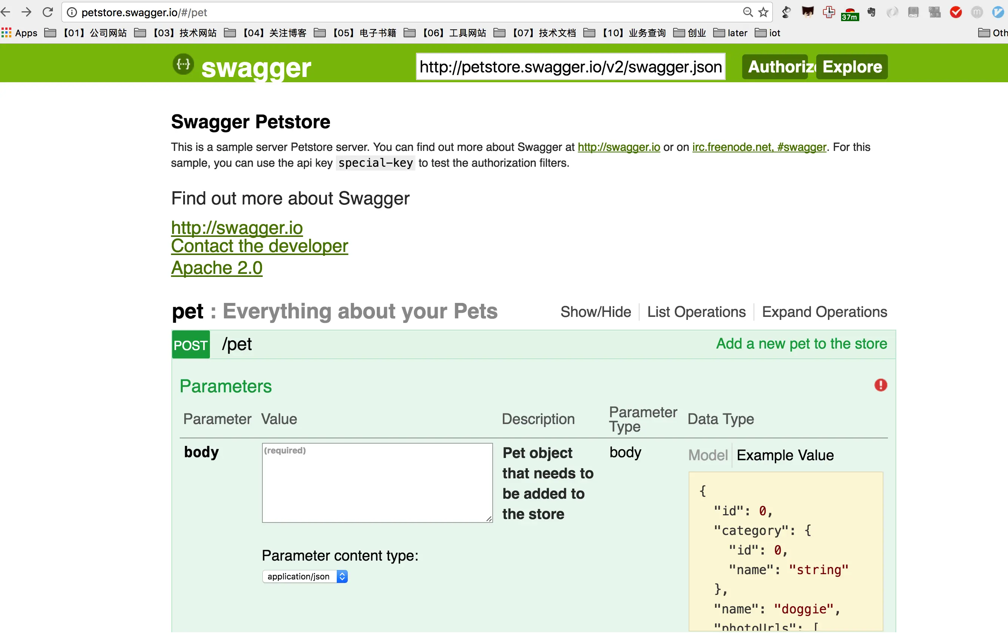
Task: Toggle Show/Hide for the pet section
Action: tap(596, 312)
